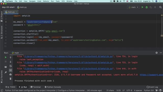Open the Code menu
The width and height of the screenshot is (163, 92).
click(x=39, y=1)
